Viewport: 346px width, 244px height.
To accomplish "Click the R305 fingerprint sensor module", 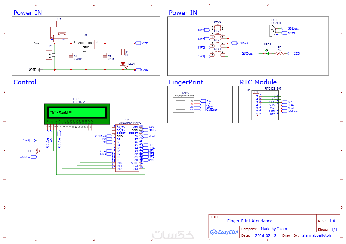I will click(x=184, y=105).
